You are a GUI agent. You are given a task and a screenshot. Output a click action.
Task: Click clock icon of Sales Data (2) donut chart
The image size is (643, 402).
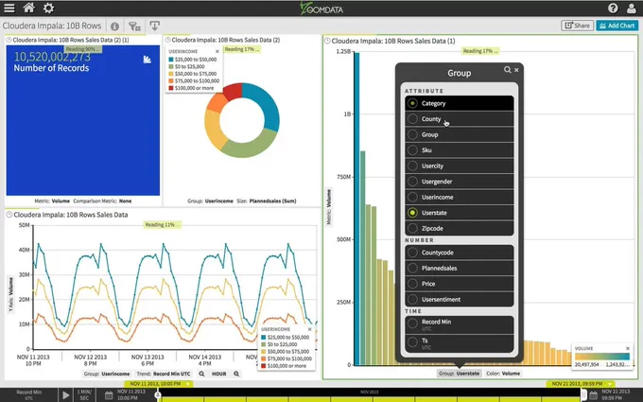click(167, 40)
